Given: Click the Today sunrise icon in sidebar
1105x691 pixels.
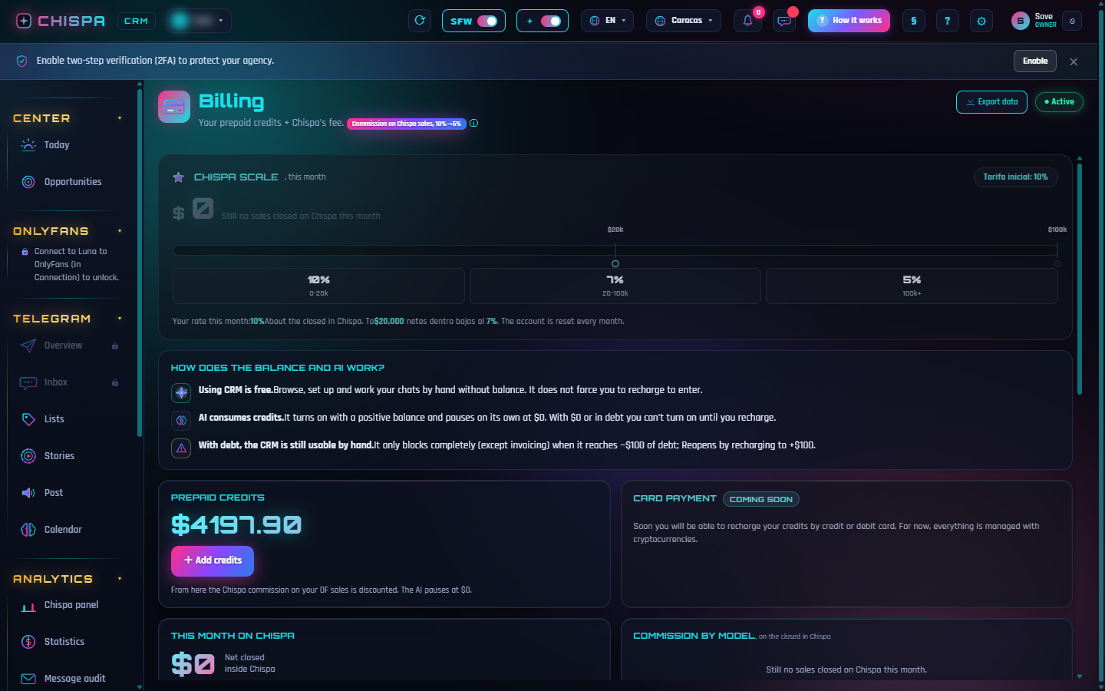Looking at the screenshot, I should coord(28,145).
